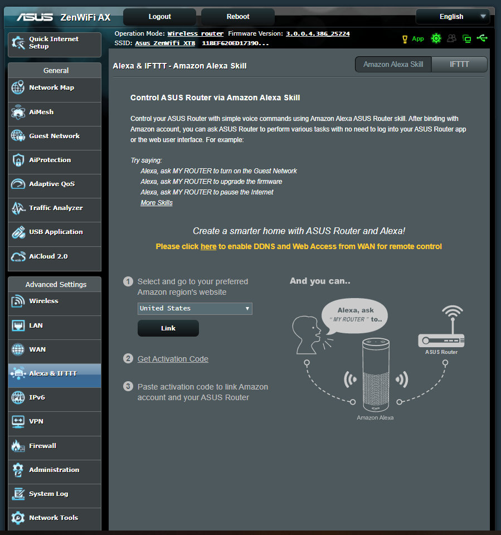Open the System Log menu label
The image size is (501, 535).
point(49,494)
